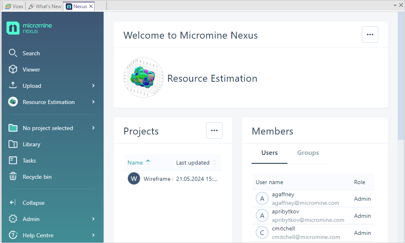Click the Vizex tab icon
The image size is (405, 243).
click(8, 7)
